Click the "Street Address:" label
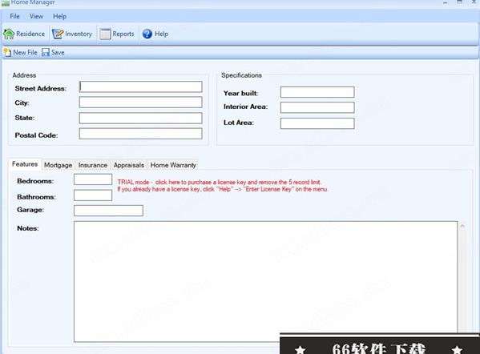The width and height of the screenshot is (480, 354). point(40,89)
